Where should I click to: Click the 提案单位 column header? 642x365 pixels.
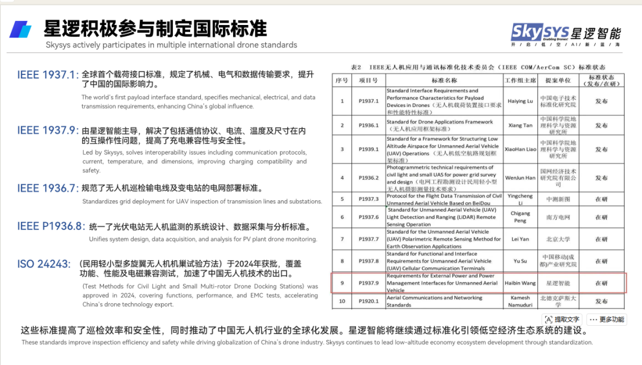pos(558,80)
